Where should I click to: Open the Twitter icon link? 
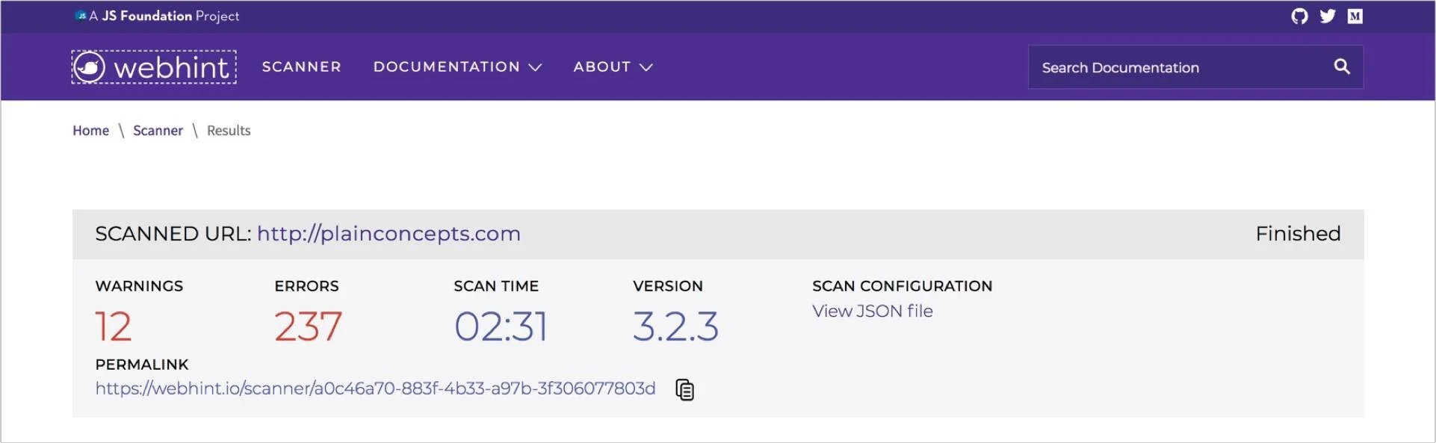point(1327,16)
